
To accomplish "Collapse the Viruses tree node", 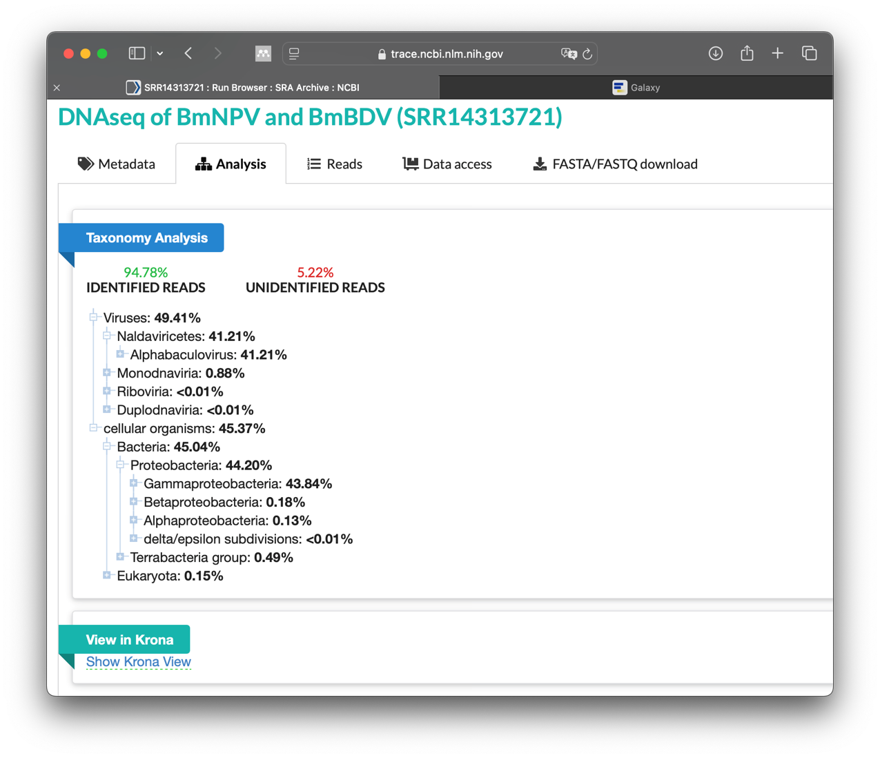I will pos(93,317).
